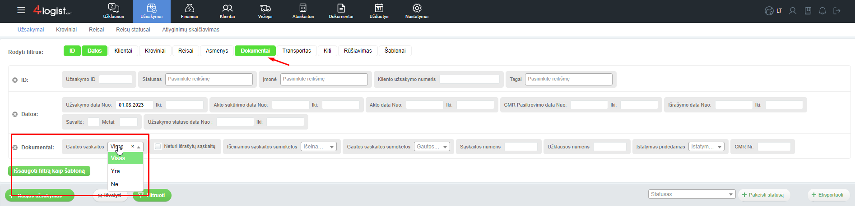Viewport: 855px width, 206px height.
Task: Switch to the Užsakymai sub-tab
Action: pos(31,30)
